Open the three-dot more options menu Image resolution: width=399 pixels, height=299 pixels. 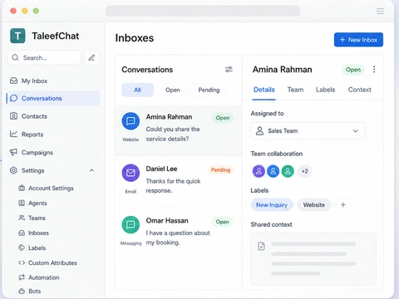point(374,70)
